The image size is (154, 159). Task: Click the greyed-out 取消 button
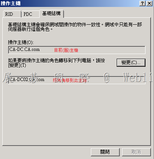click(136, 152)
